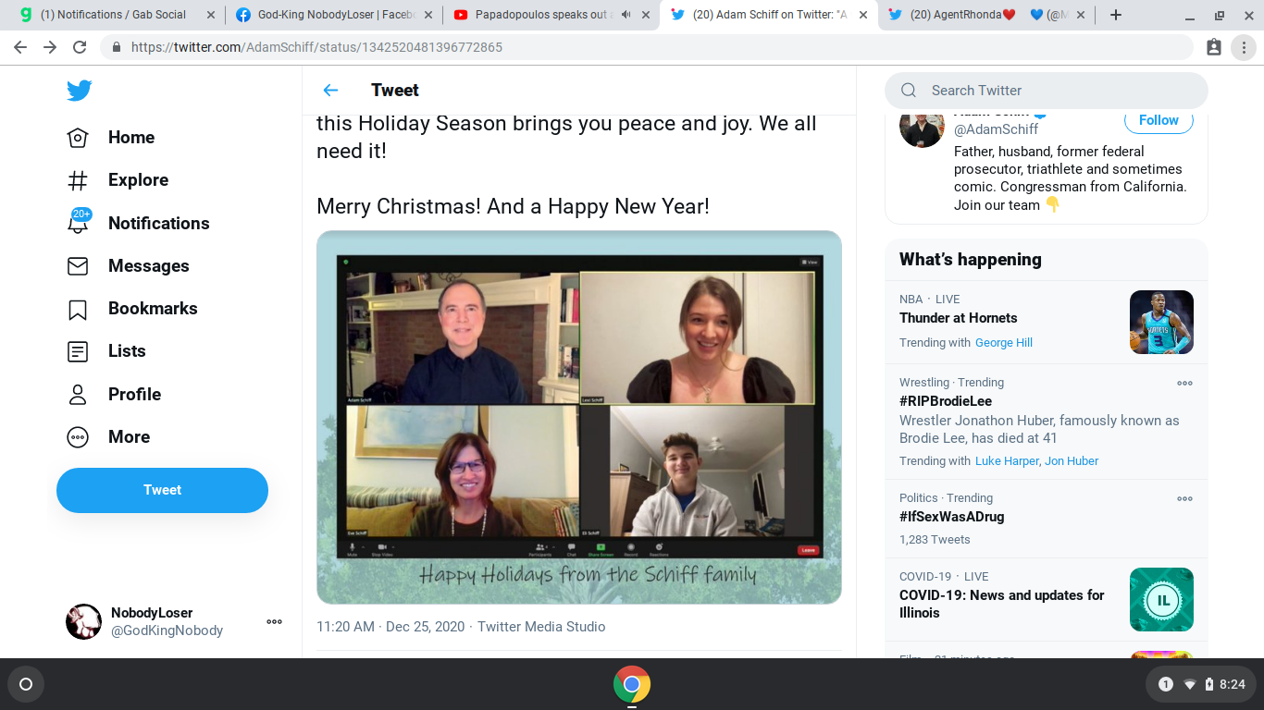
Task: Open options for #IfSexWasADrug trend
Action: click(1184, 498)
